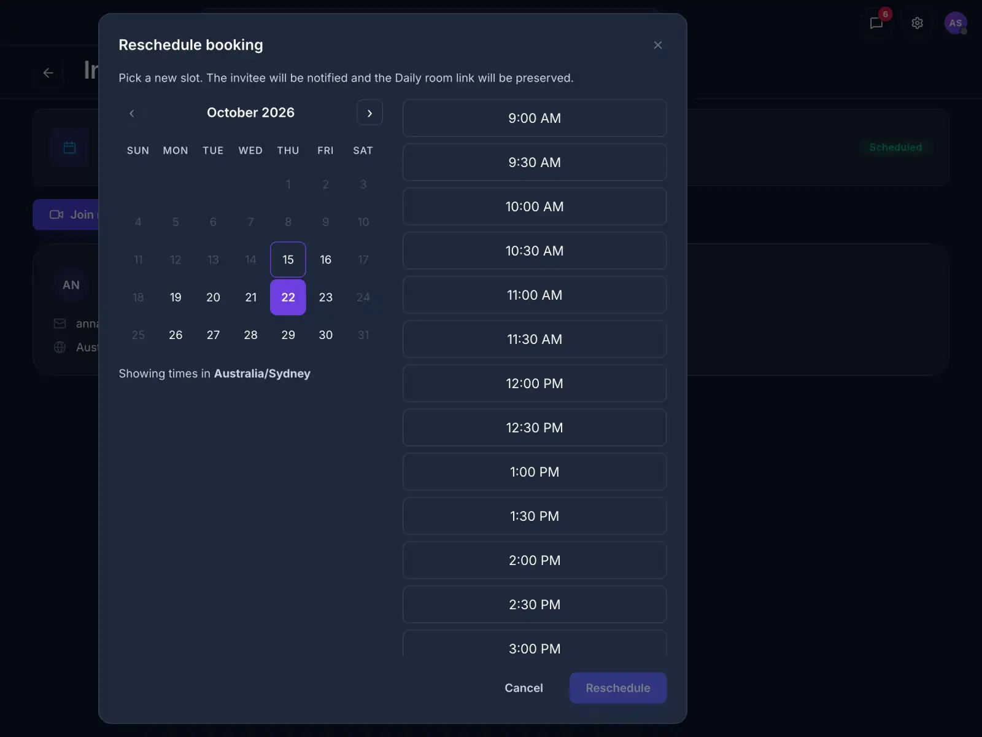Viewport: 982px width, 737px height.
Task: Click the Scheduled status badge
Action: [895, 147]
